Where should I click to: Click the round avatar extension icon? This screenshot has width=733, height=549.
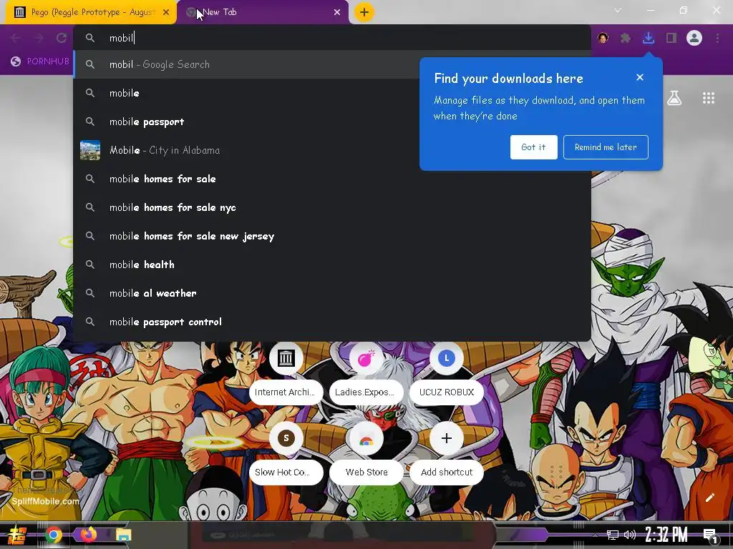(x=603, y=38)
